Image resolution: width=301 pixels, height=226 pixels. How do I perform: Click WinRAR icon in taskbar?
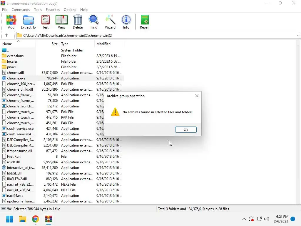[49, 219]
